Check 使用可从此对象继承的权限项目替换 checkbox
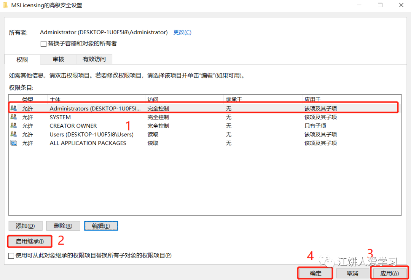The image size is (411, 280). click(11, 256)
